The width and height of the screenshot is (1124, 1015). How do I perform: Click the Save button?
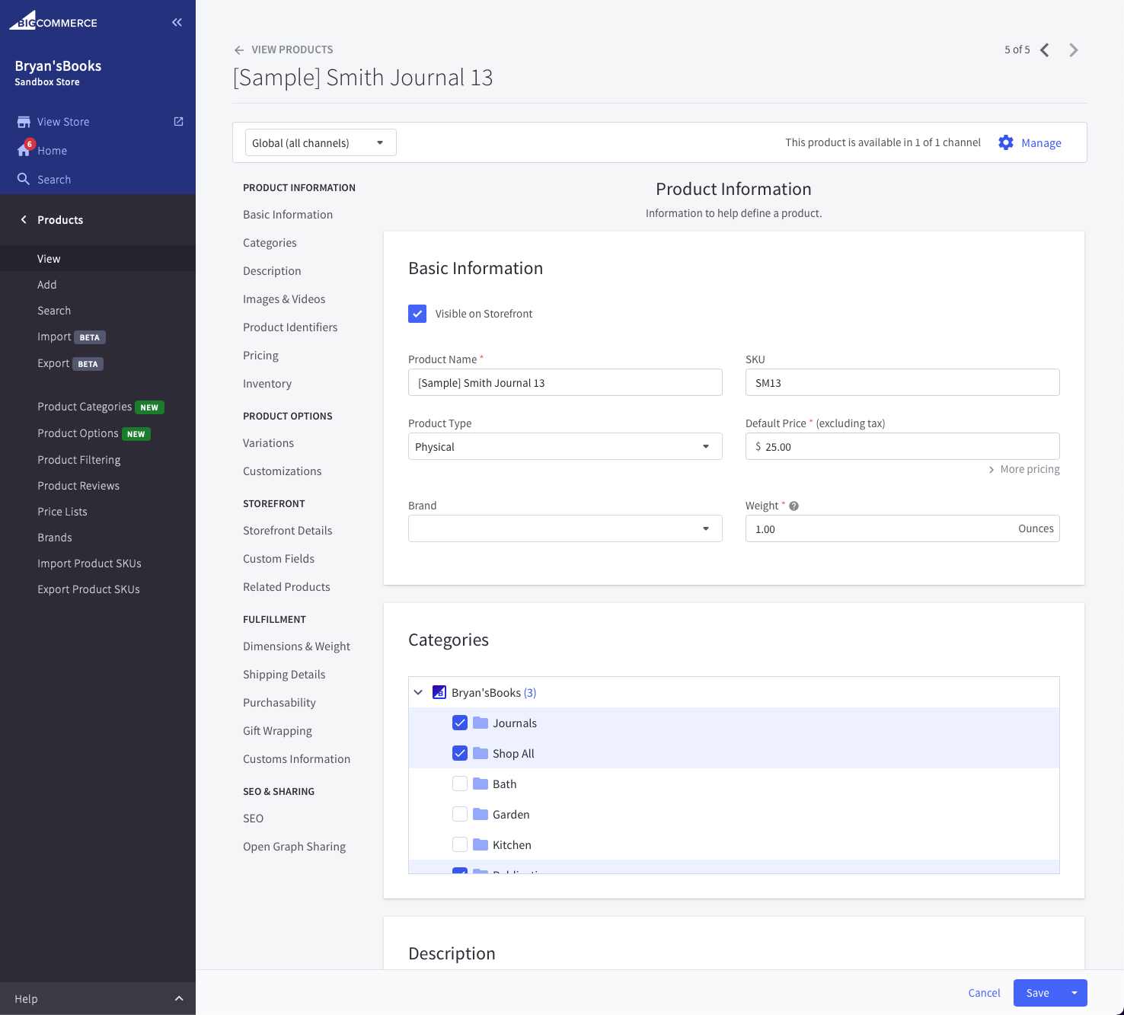(1037, 993)
